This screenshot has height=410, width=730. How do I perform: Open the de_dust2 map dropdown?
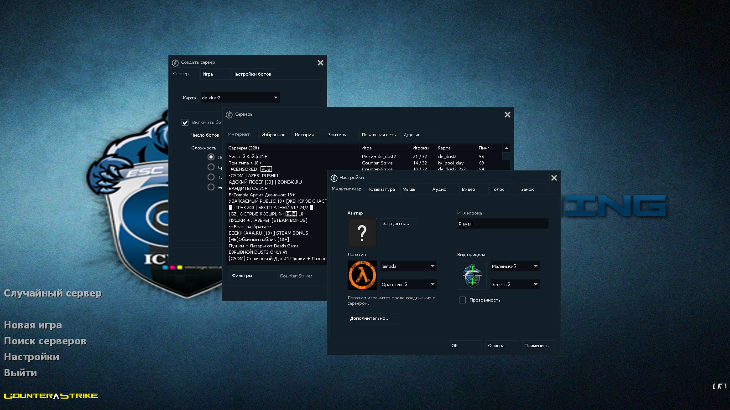click(240, 97)
